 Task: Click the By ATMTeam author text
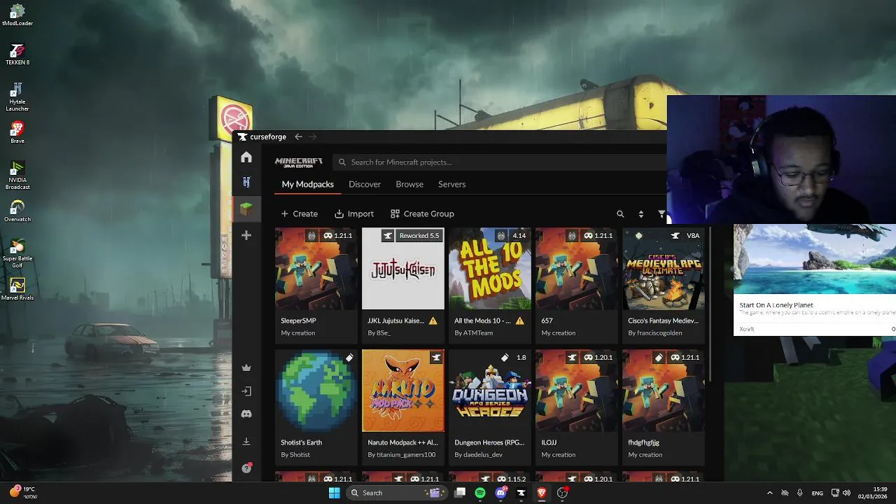click(x=474, y=333)
